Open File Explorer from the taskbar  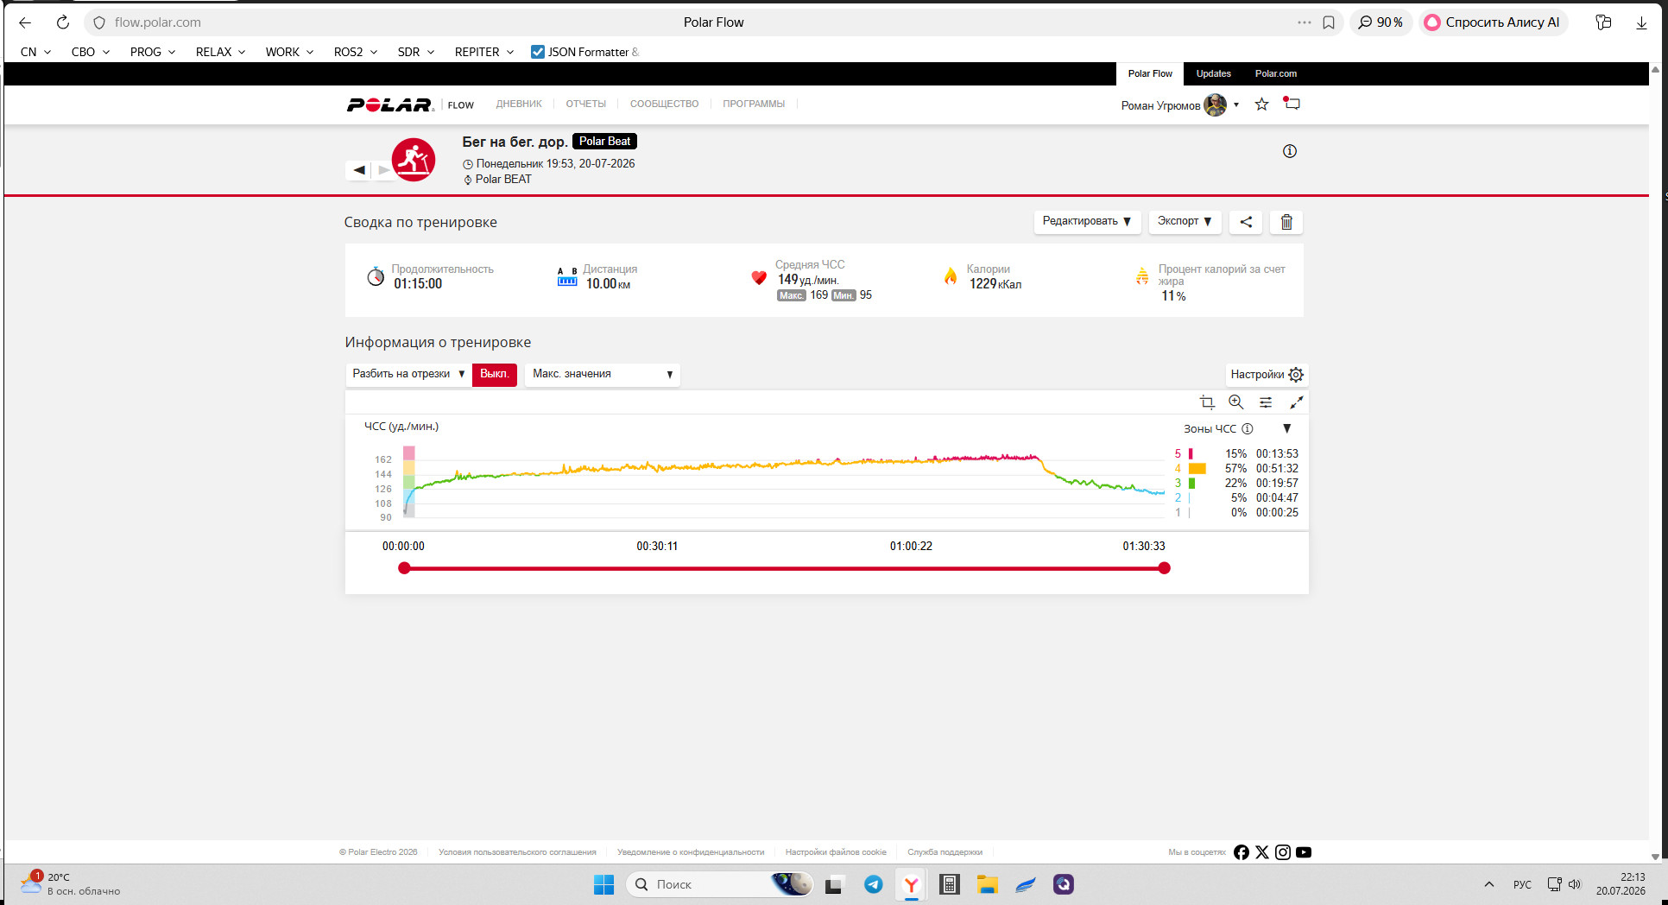coord(988,884)
